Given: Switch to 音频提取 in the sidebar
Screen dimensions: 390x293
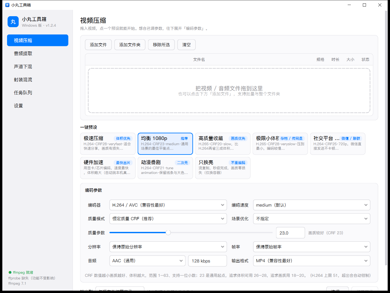Looking at the screenshot, I should 38,54.
